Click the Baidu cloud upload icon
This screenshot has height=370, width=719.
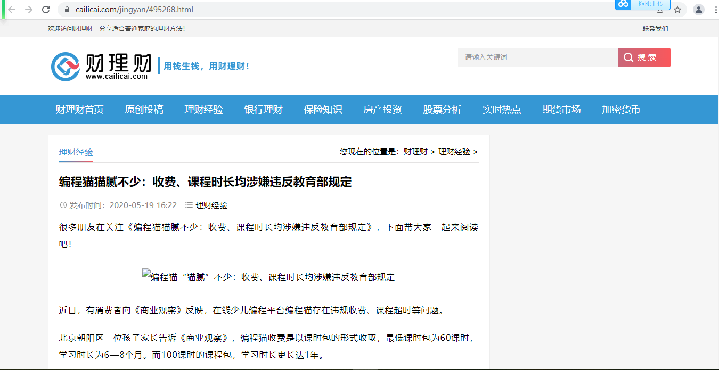point(624,4)
